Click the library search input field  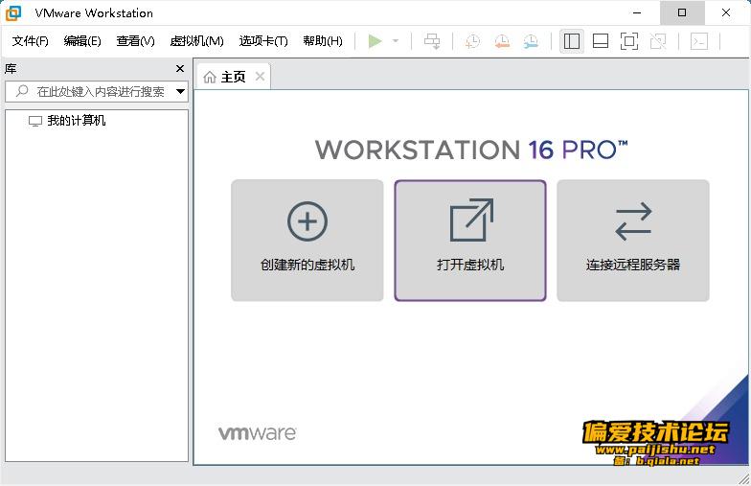click(96, 92)
